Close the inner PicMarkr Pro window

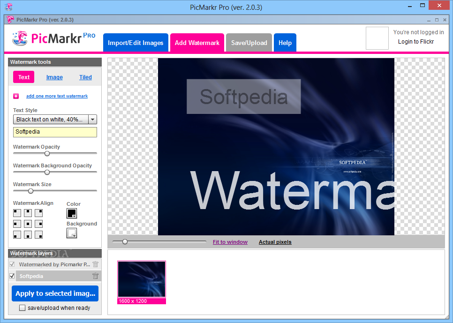pyautogui.click(x=445, y=20)
